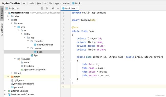Image resolution: width=166 pixels, height=97 pixels.
Task: Toggle the Z: Structure side tool window
Action: pos(2,29)
